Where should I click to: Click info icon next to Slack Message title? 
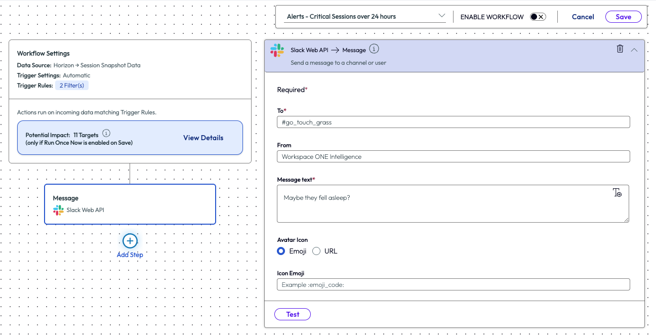point(374,49)
